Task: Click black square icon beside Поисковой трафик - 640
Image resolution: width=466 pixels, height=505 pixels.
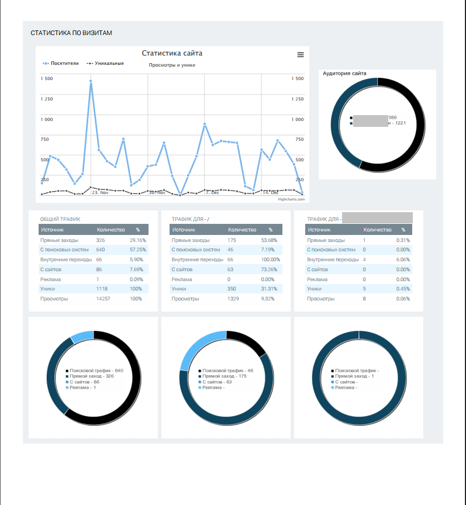Action: coord(67,371)
